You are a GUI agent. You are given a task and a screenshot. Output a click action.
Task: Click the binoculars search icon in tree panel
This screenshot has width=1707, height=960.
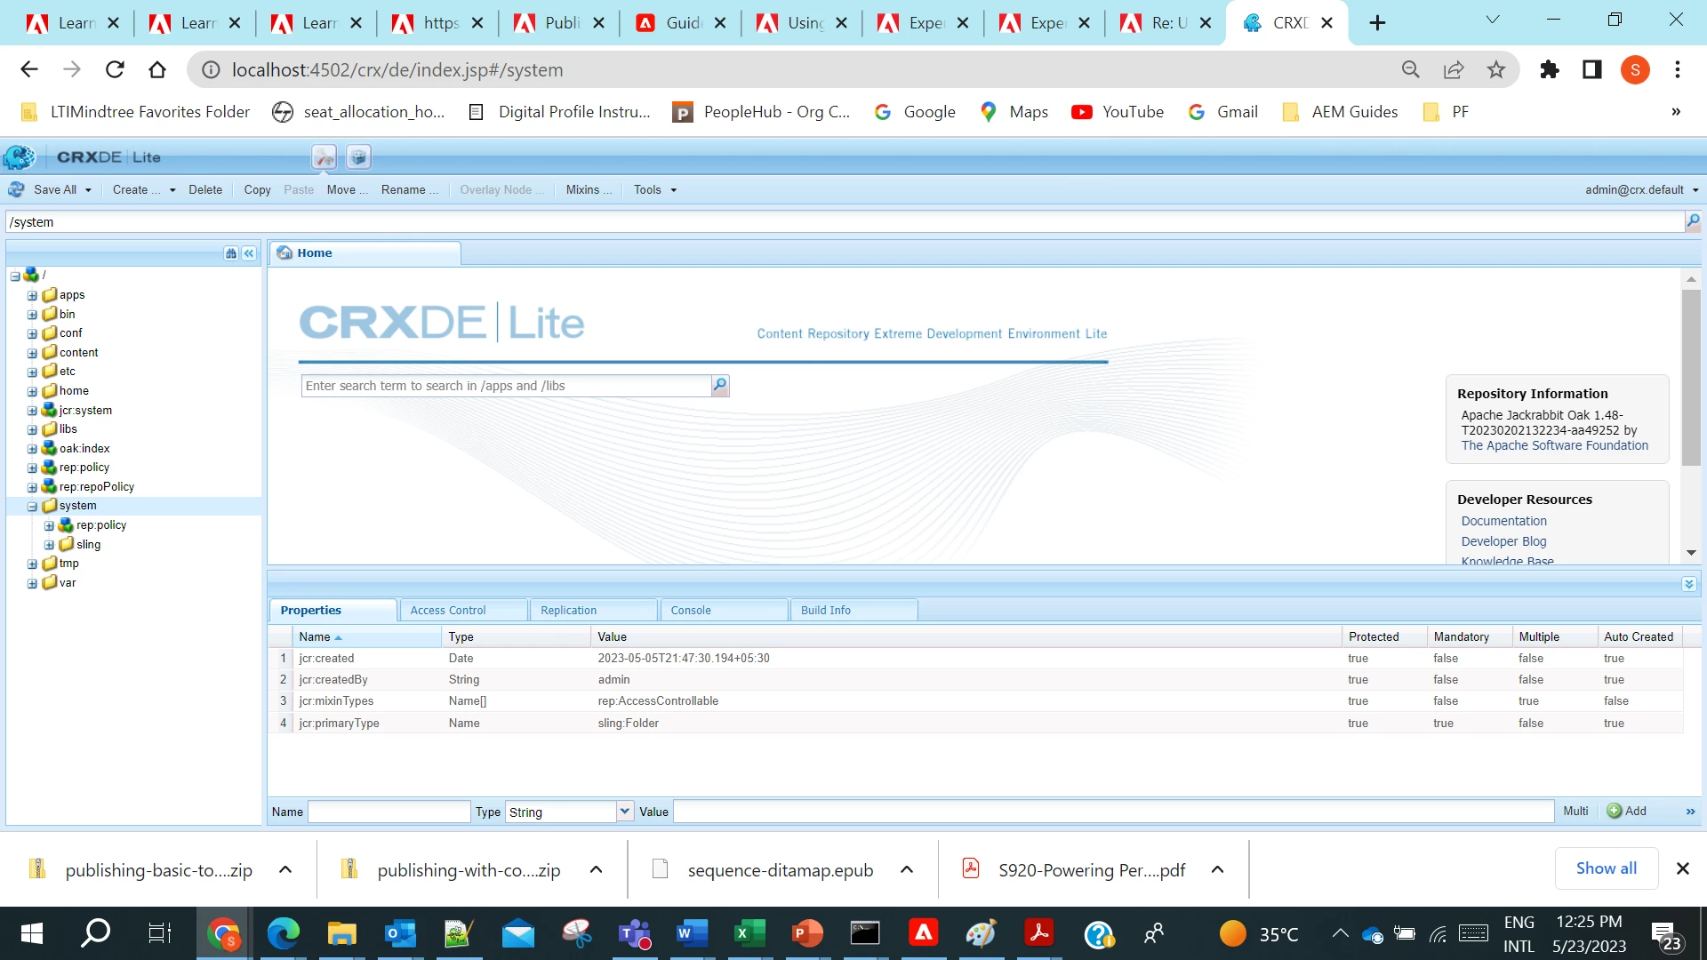231,253
